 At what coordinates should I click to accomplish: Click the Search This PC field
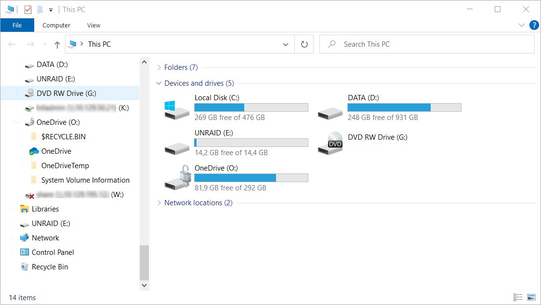tap(427, 44)
